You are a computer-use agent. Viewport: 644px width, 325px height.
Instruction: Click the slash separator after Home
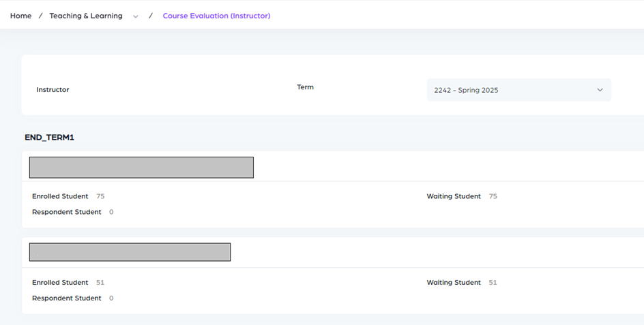[x=40, y=16]
